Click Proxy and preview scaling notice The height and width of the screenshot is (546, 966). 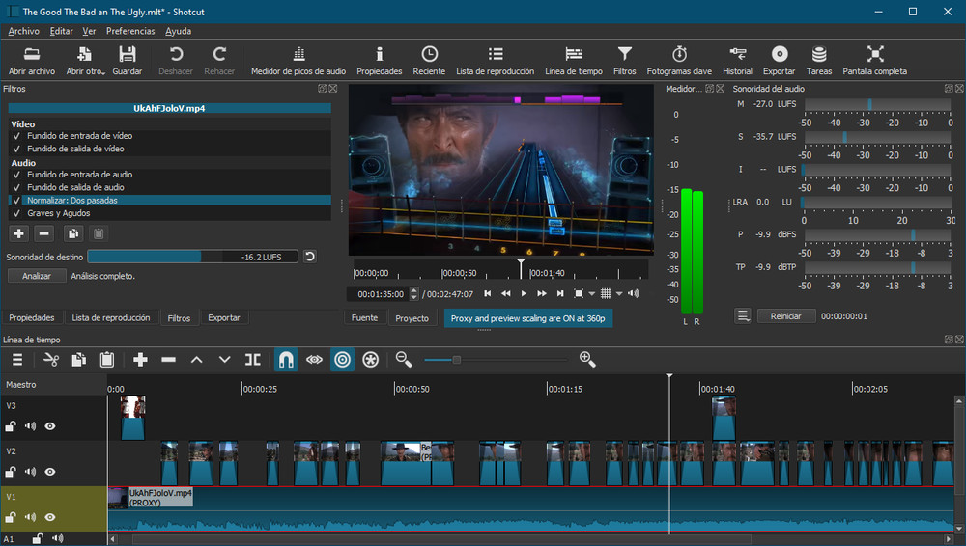[x=528, y=318]
